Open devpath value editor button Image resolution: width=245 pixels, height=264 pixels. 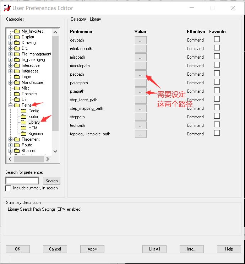(x=141, y=40)
